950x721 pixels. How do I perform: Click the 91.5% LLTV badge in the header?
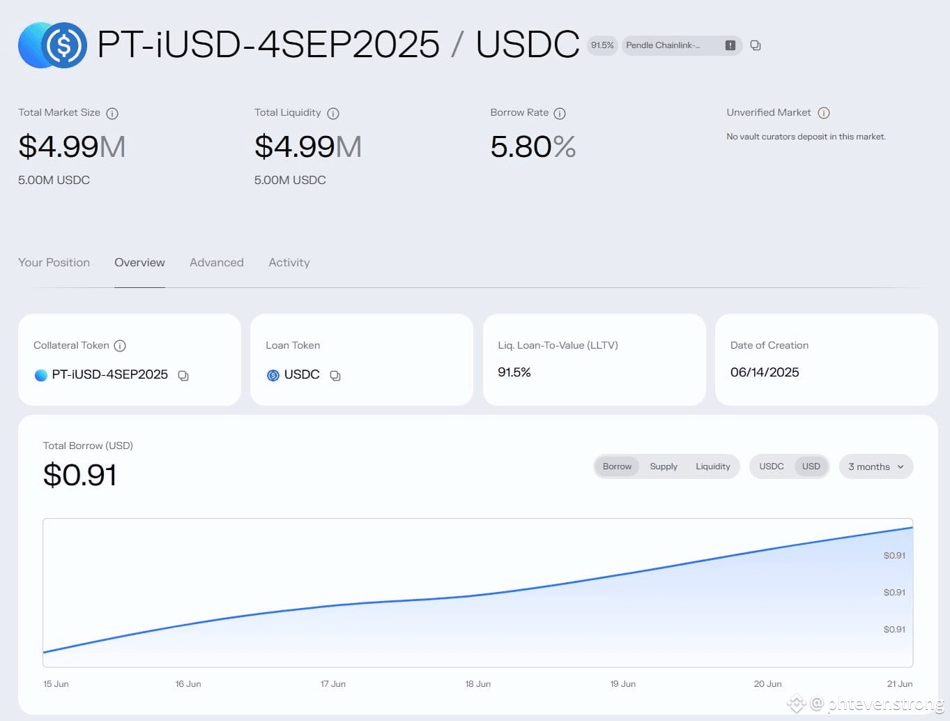click(x=602, y=45)
